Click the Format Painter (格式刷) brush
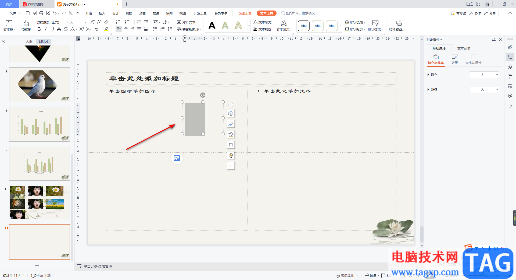Screen dimensions: 516x280 coord(26,23)
